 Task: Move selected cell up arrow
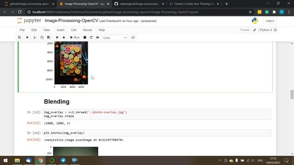[x=57, y=38]
